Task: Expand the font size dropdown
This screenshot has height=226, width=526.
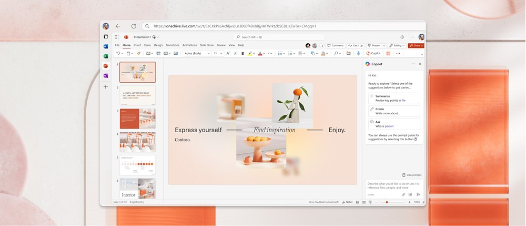Action: coord(221,53)
